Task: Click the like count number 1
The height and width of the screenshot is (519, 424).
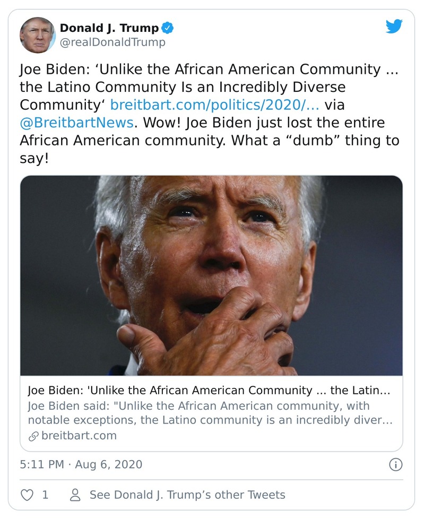Action: (45, 495)
